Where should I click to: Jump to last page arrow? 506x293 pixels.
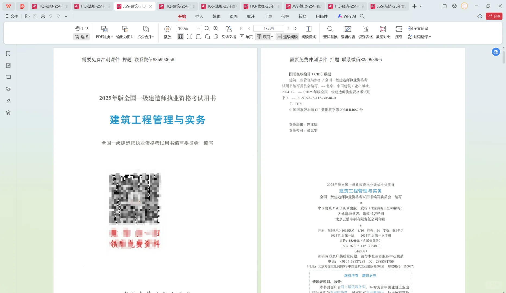point(296,28)
